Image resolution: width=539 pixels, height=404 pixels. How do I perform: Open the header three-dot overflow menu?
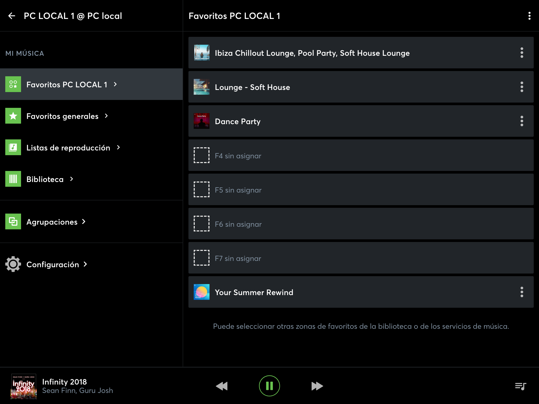(529, 16)
